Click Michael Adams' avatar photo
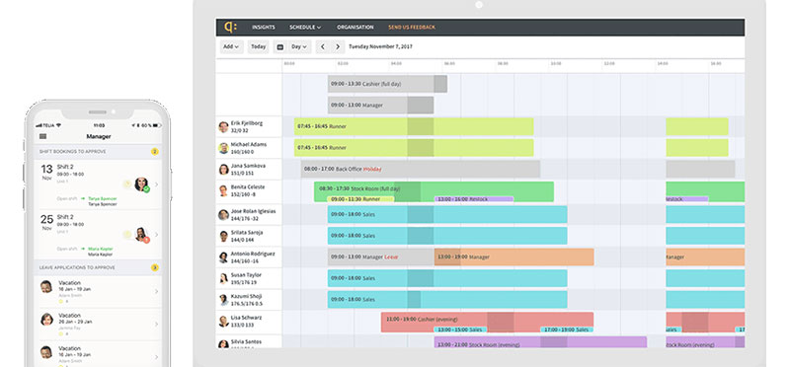 (224, 148)
